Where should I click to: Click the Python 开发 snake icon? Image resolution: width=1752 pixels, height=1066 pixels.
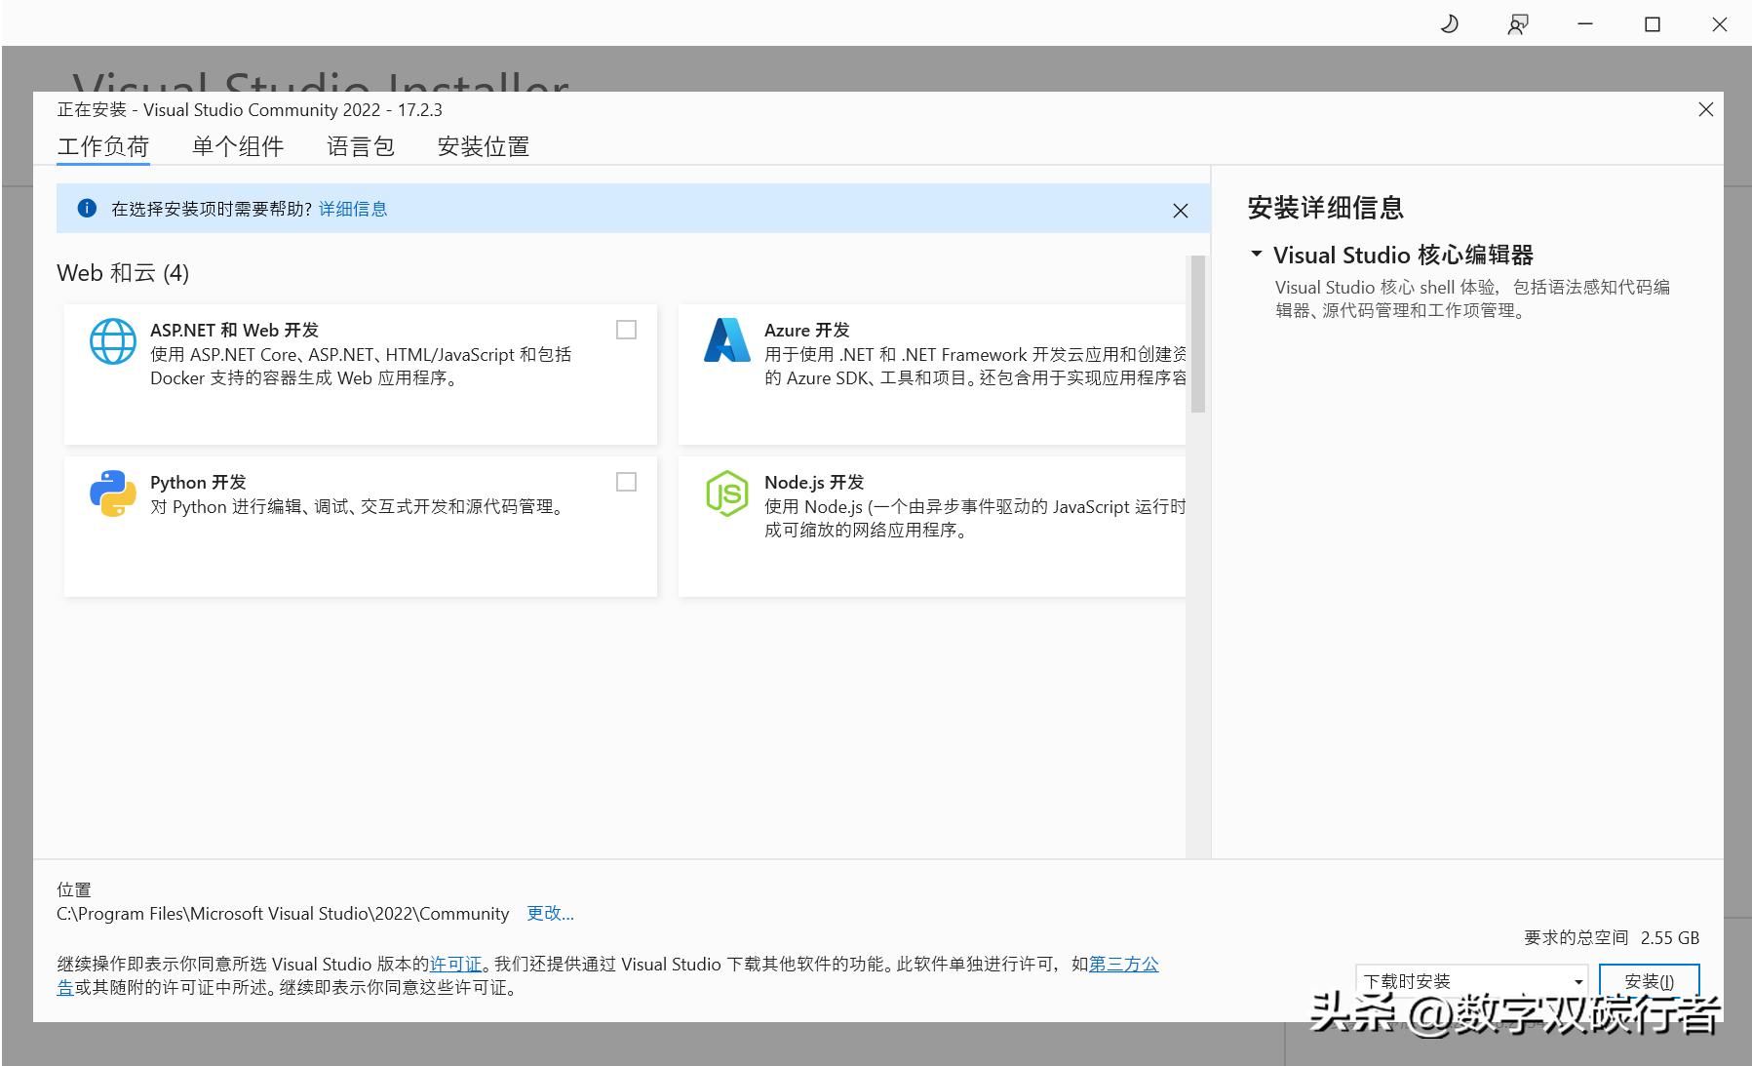pyautogui.click(x=112, y=494)
